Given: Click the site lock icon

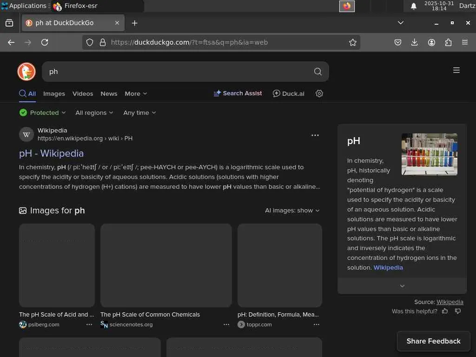Looking at the screenshot, I should [x=103, y=42].
